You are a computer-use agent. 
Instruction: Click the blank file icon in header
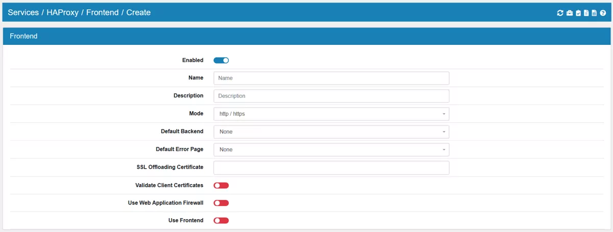(586, 13)
